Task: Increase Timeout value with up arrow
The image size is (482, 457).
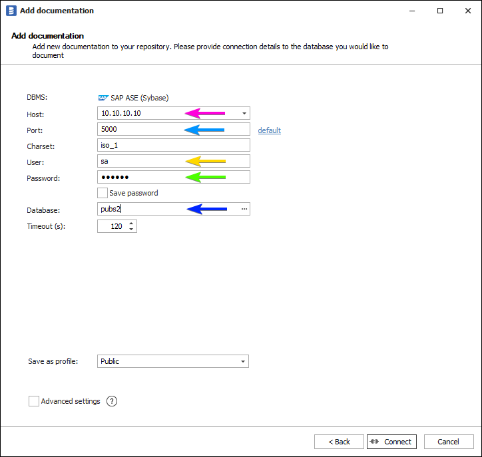Action: [131, 223]
